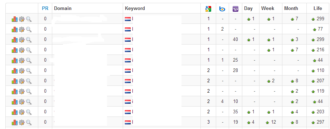The width and height of the screenshot is (330, 129).
Task: Sort table by PR column header
Action: pyautogui.click(x=45, y=9)
